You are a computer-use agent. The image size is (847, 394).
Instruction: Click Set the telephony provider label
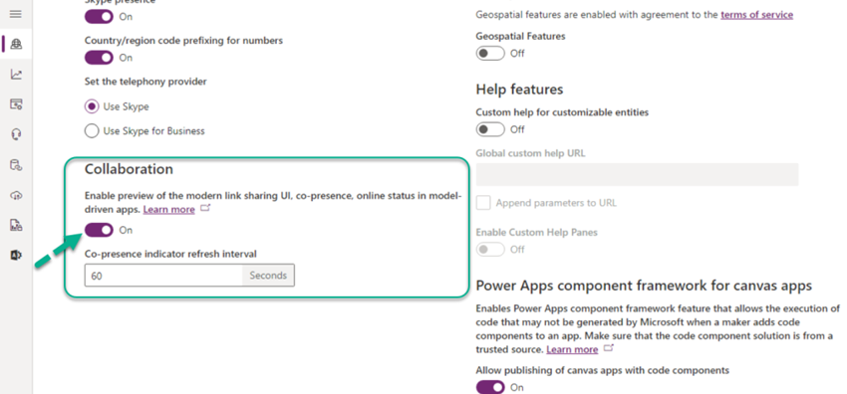[145, 82]
